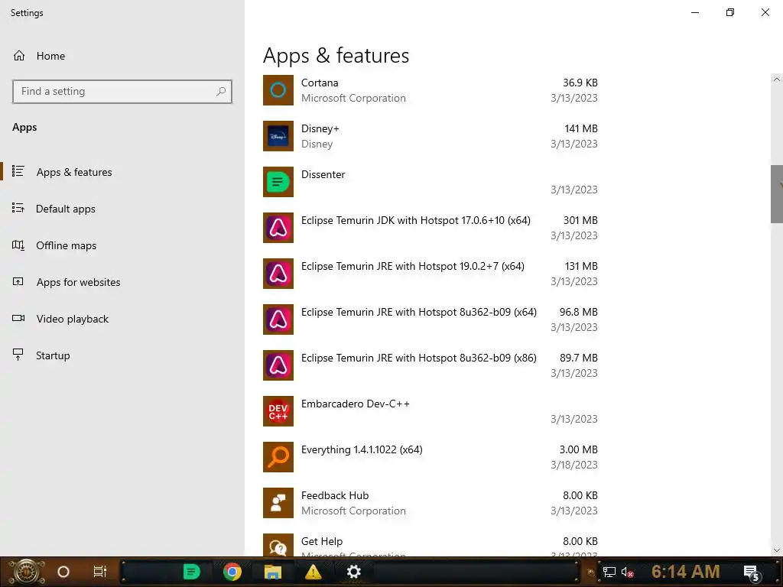Click the Offline maps sidebar icon
Viewport: 783px width, 587px height.
(18, 245)
